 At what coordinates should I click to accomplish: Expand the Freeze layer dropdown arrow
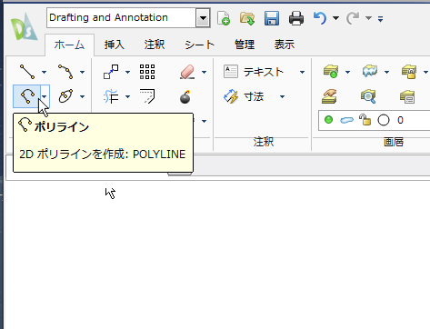coord(386,72)
